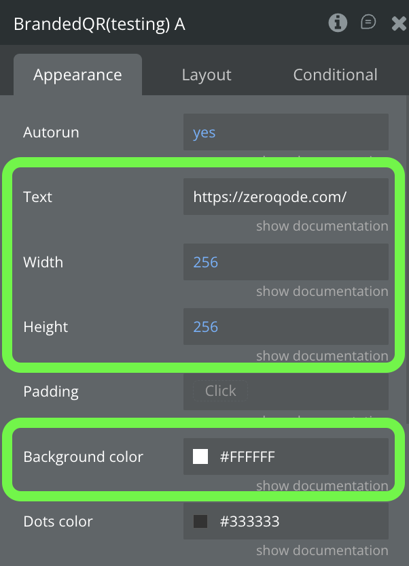This screenshot has width=409, height=566.
Task: Open the white Background color swatch
Action: coord(200,456)
